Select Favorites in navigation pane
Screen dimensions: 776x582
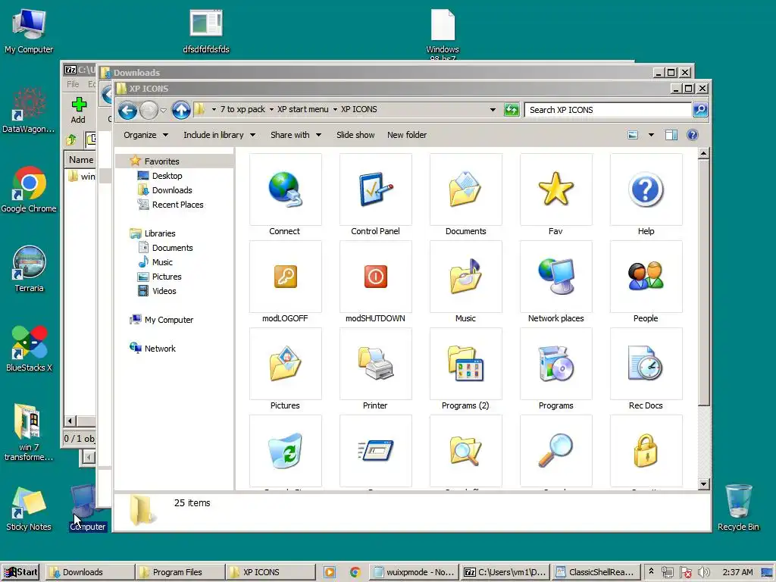[162, 161]
